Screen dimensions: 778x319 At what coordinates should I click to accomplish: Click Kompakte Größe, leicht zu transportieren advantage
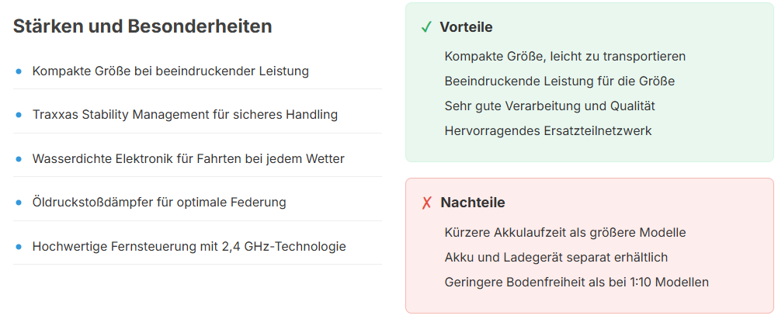(565, 57)
